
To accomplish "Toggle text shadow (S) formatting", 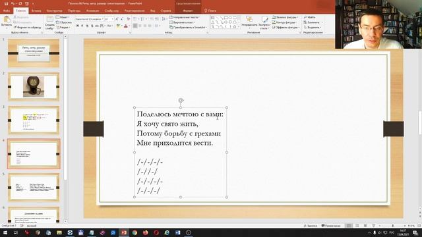I will pos(92,26).
